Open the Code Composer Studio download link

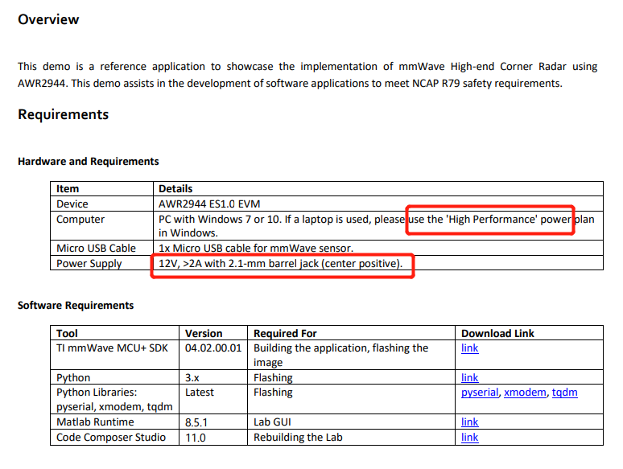[469, 438]
